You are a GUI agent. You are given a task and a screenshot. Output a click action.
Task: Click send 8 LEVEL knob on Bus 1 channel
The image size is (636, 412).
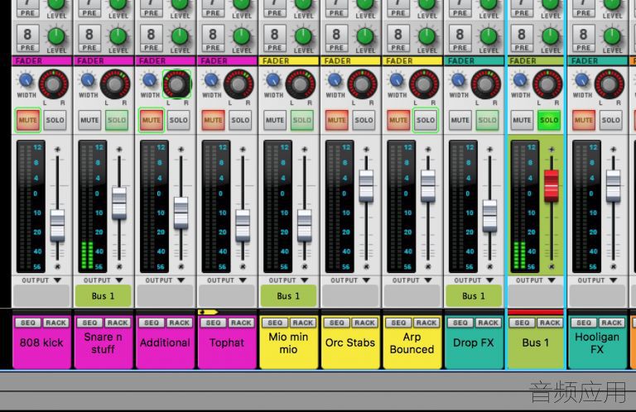tap(551, 36)
